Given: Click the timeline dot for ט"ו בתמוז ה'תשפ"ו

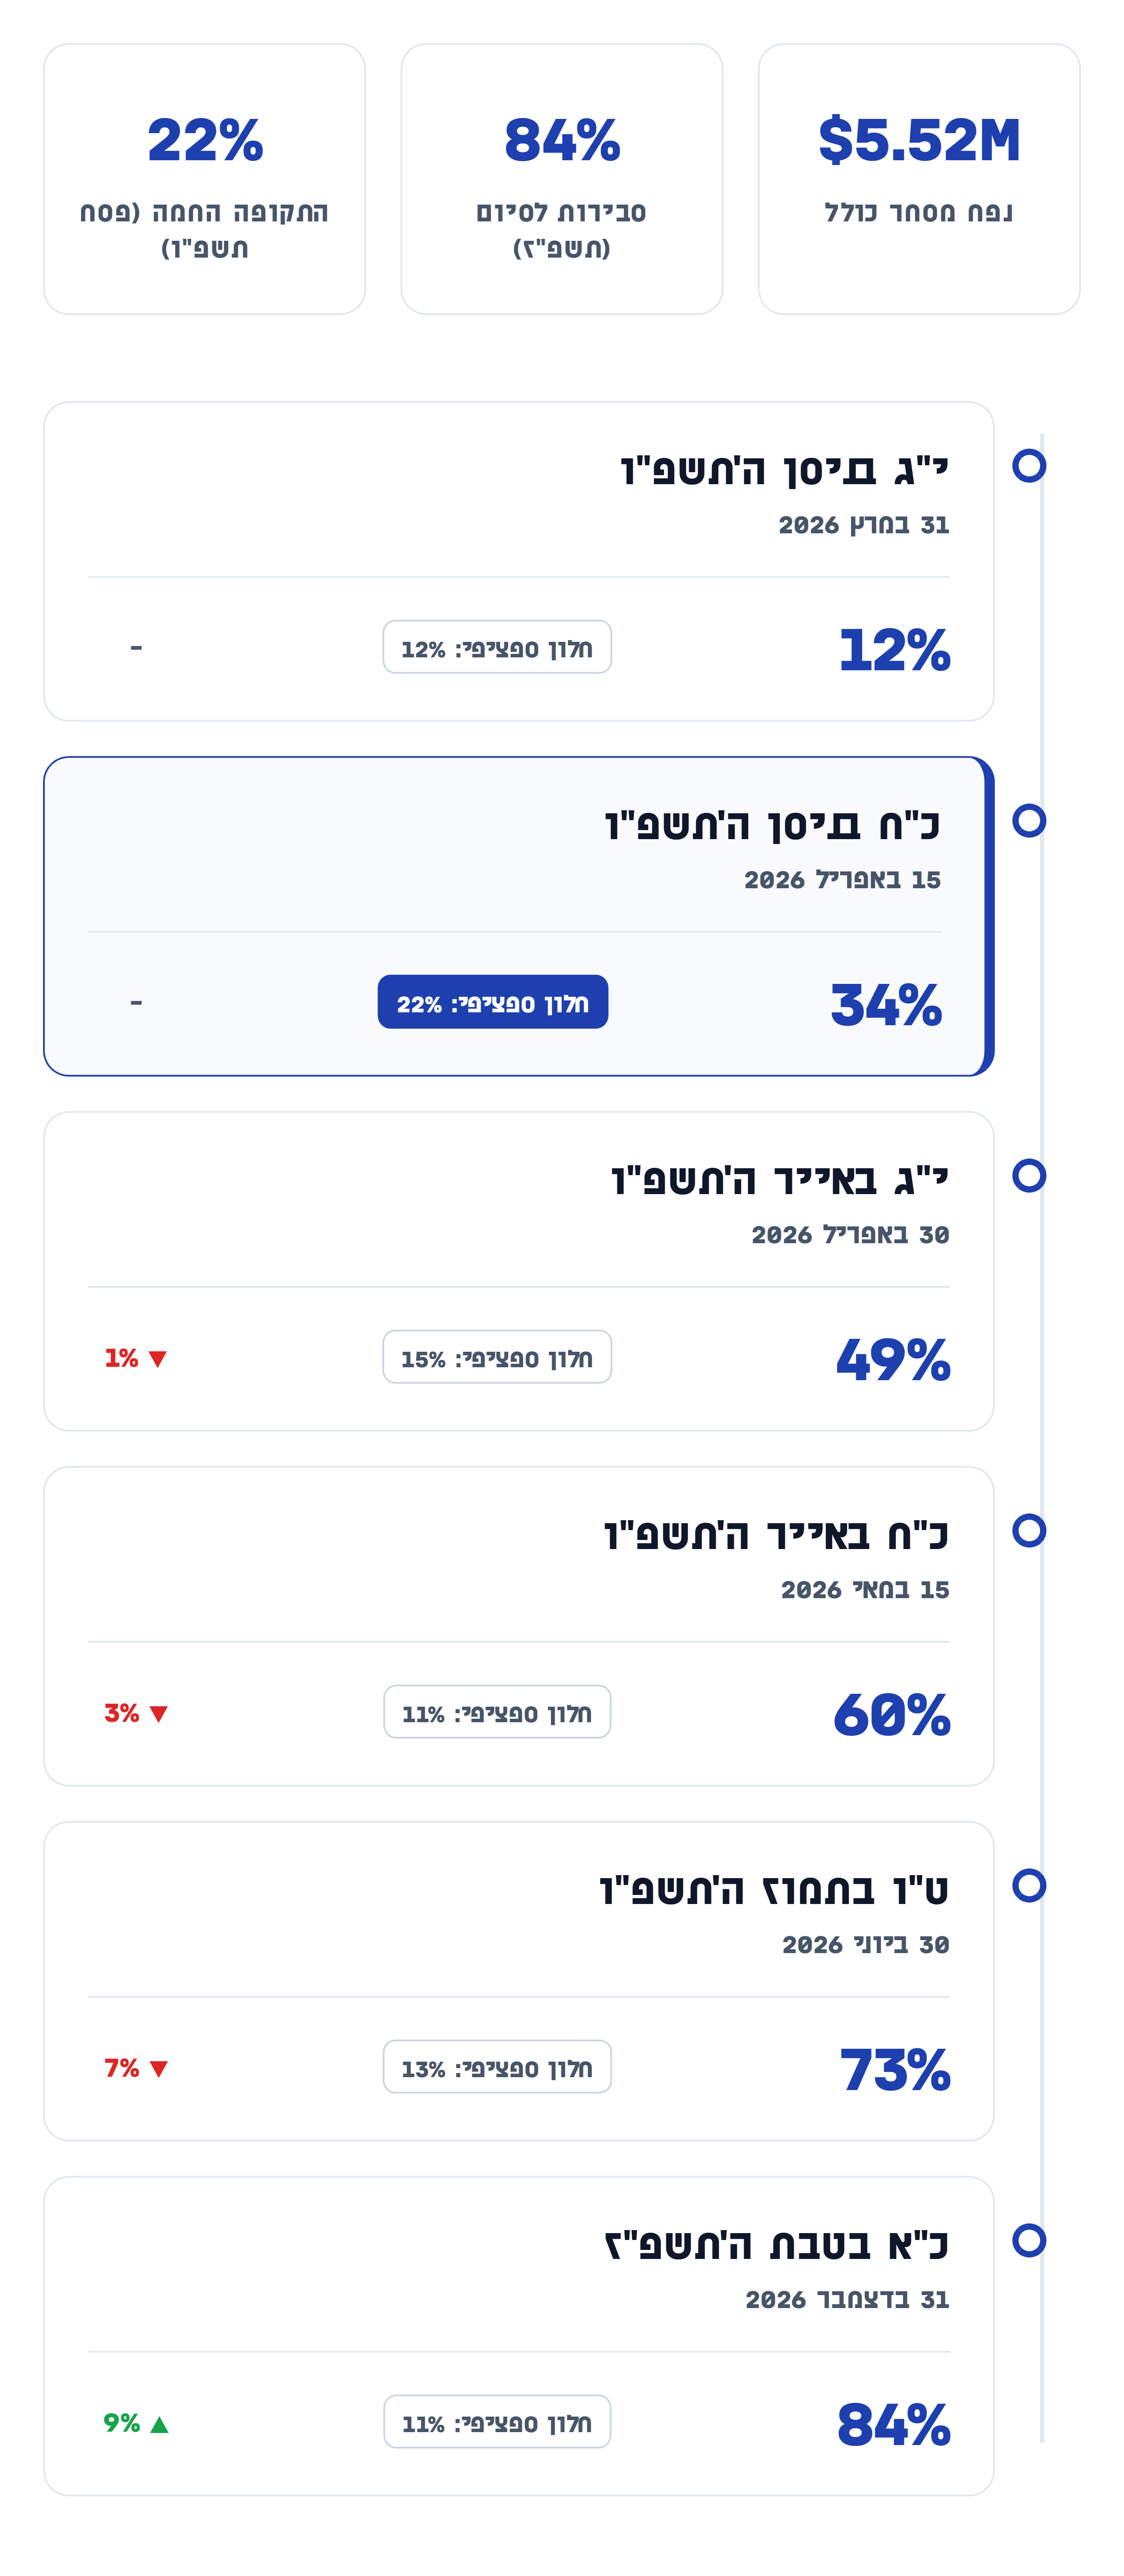Looking at the screenshot, I should point(1028,1886).
